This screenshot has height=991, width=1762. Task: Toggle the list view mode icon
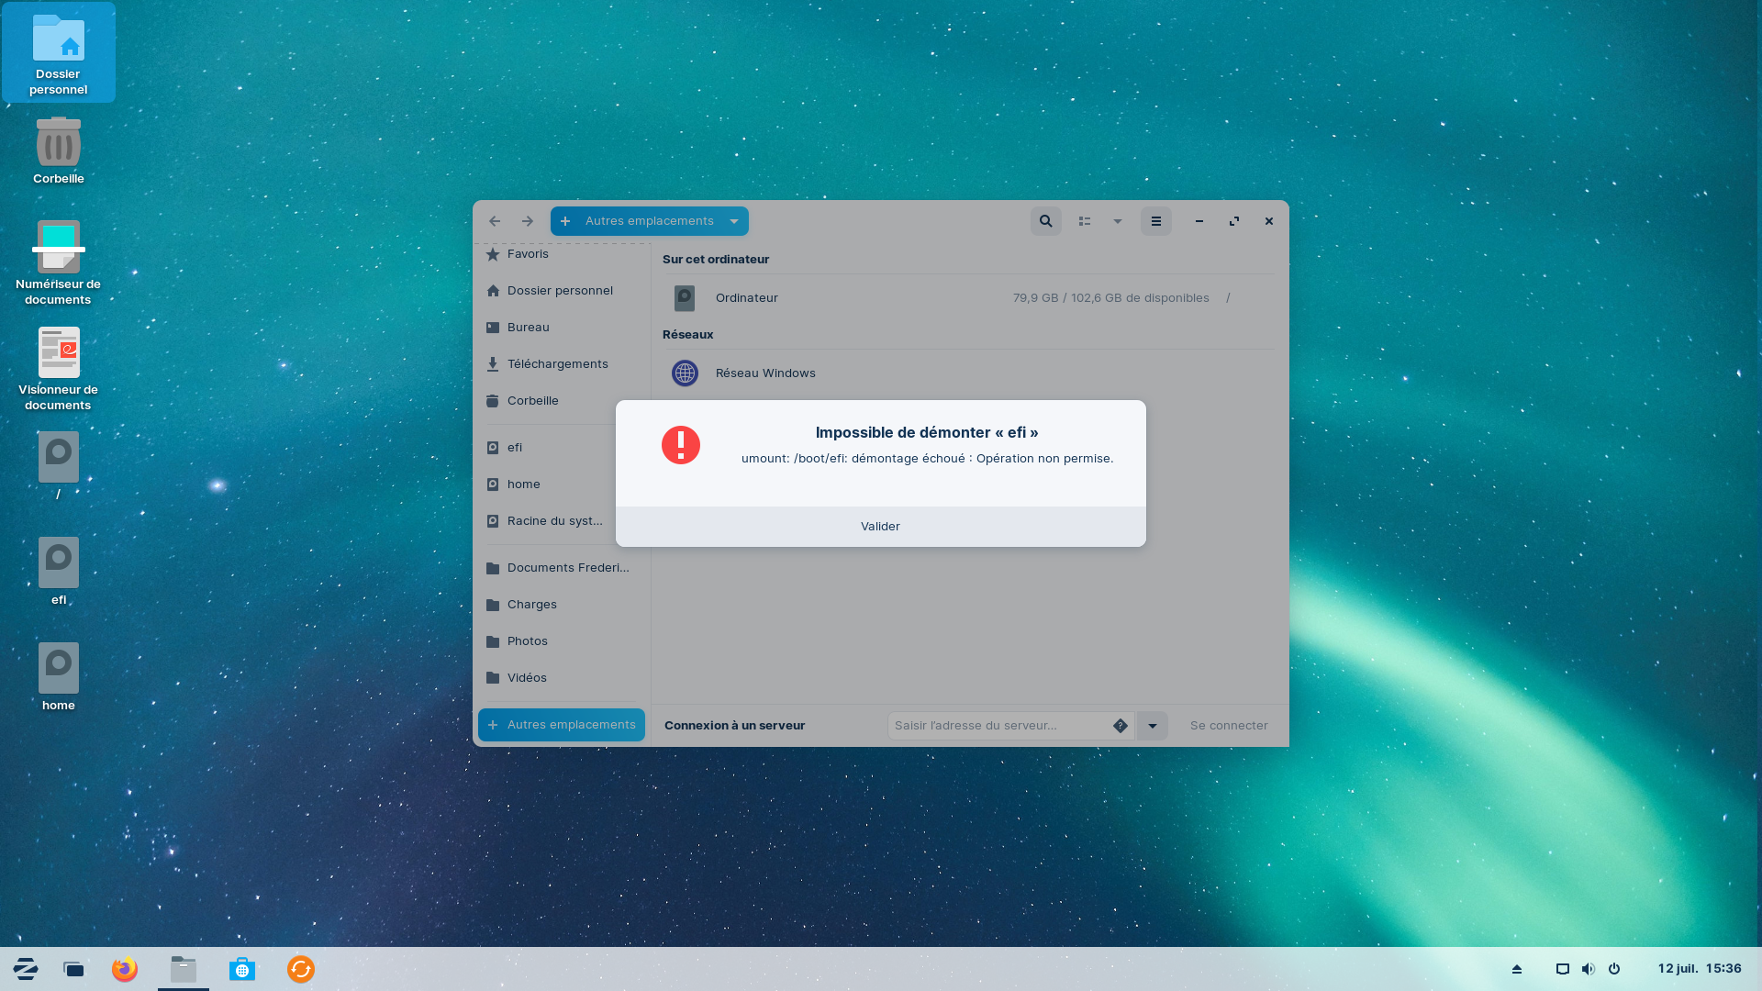(x=1085, y=221)
